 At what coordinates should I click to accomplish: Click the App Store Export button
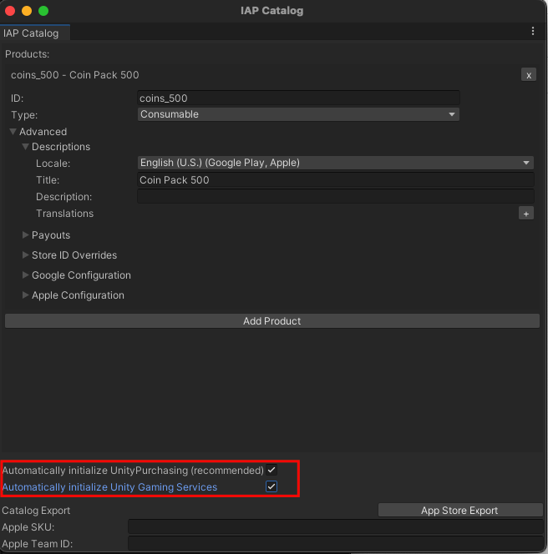[459, 511]
